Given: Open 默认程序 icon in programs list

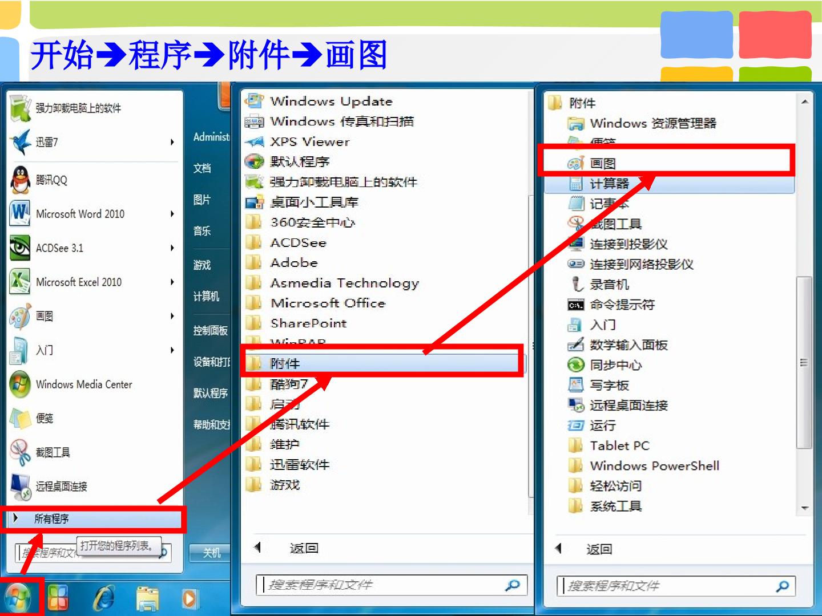Looking at the screenshot, I should (x=254, y=161).
